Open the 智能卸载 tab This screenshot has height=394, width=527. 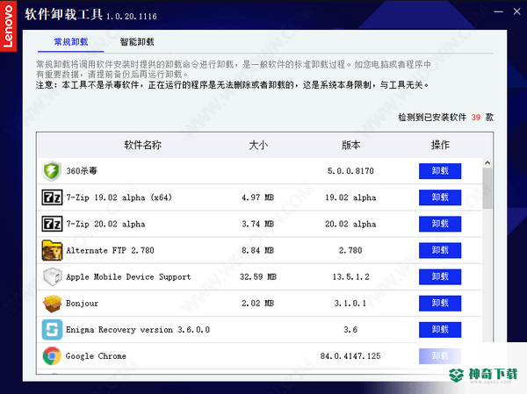[x=137, y=42]
